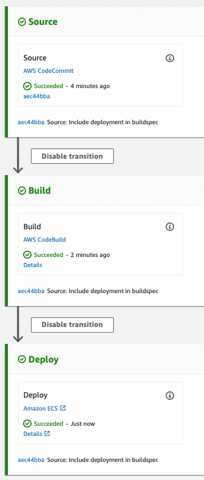
Task: Click green check icon in Source stage header
Action: pyautogui.click(x=22, y=21)
